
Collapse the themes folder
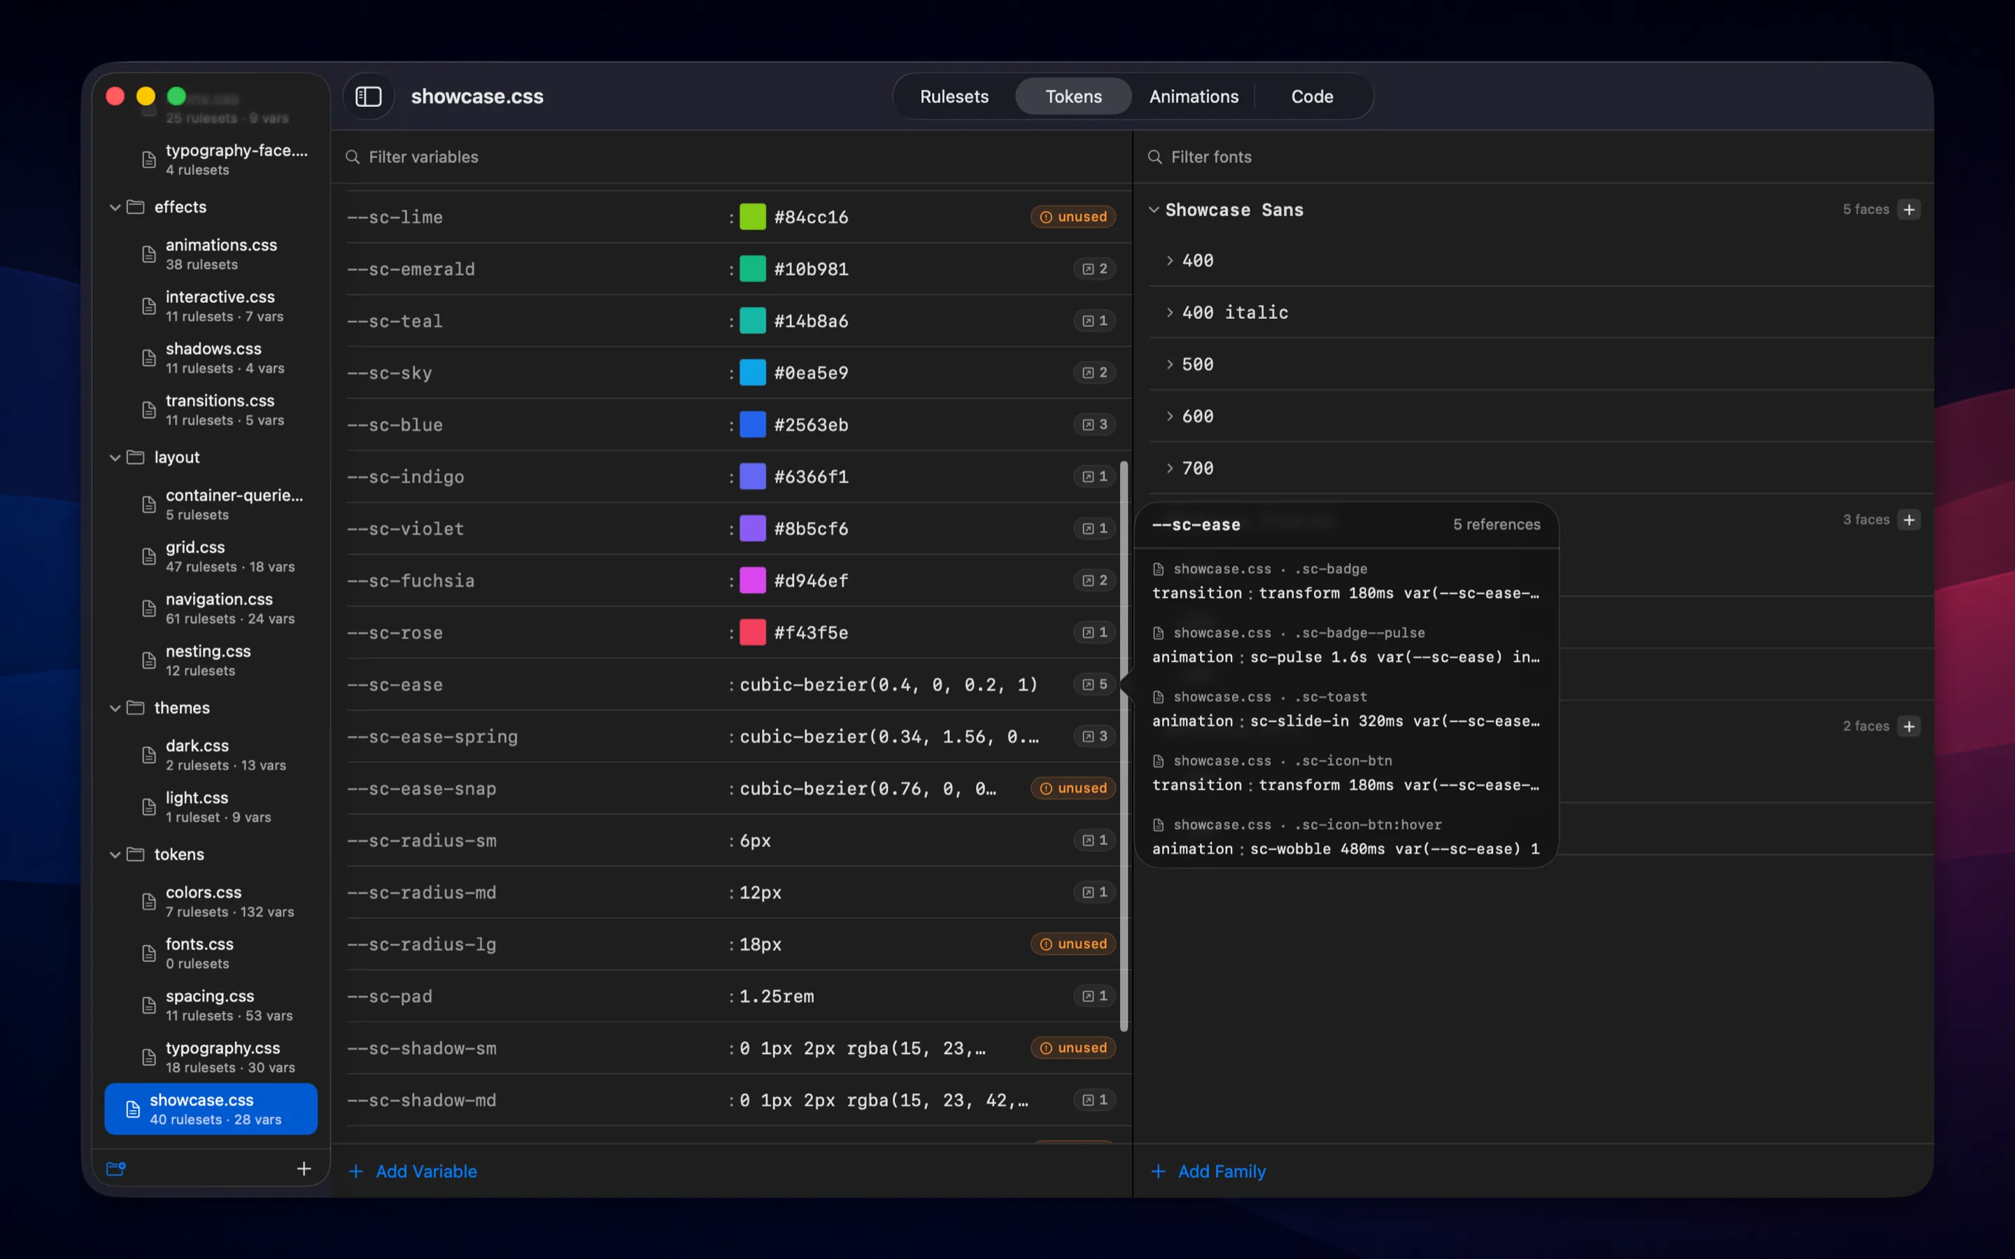coord(115,709)
